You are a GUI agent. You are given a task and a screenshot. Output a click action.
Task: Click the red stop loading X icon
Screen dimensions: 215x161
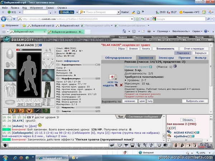pos(148,19)
